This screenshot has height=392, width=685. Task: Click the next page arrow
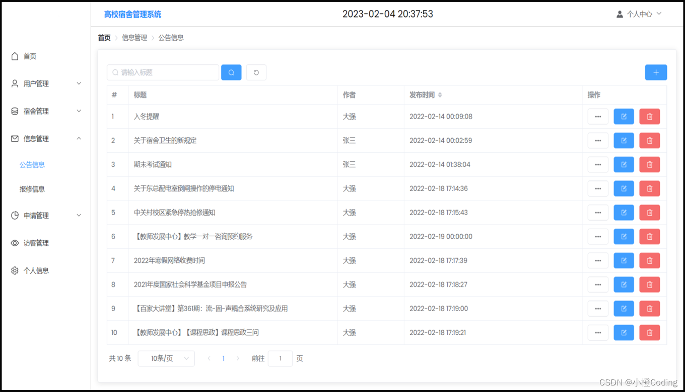tap(238, 358)
